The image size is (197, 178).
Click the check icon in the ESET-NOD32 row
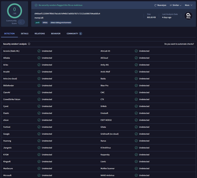tap(136, 120)
